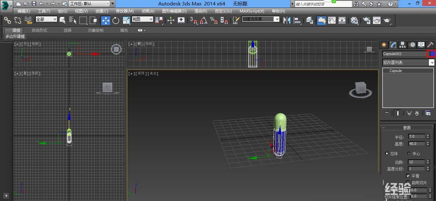
Task: Activate the Select and Rotate tool
Action: click(116, 20)
